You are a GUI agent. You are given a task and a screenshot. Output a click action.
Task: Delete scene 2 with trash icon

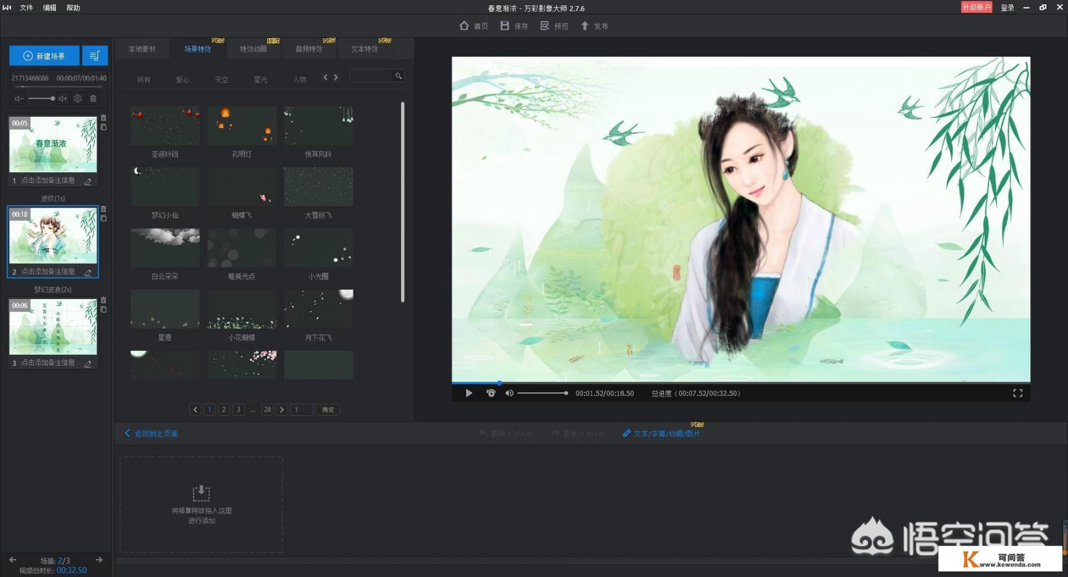click(103, 209)
